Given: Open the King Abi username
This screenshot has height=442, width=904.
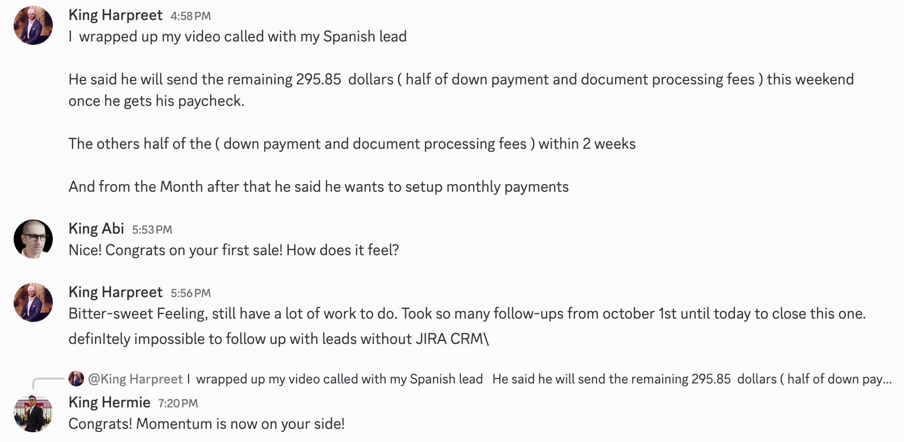Looking at the screenshot, I should [x=96, y=229].
